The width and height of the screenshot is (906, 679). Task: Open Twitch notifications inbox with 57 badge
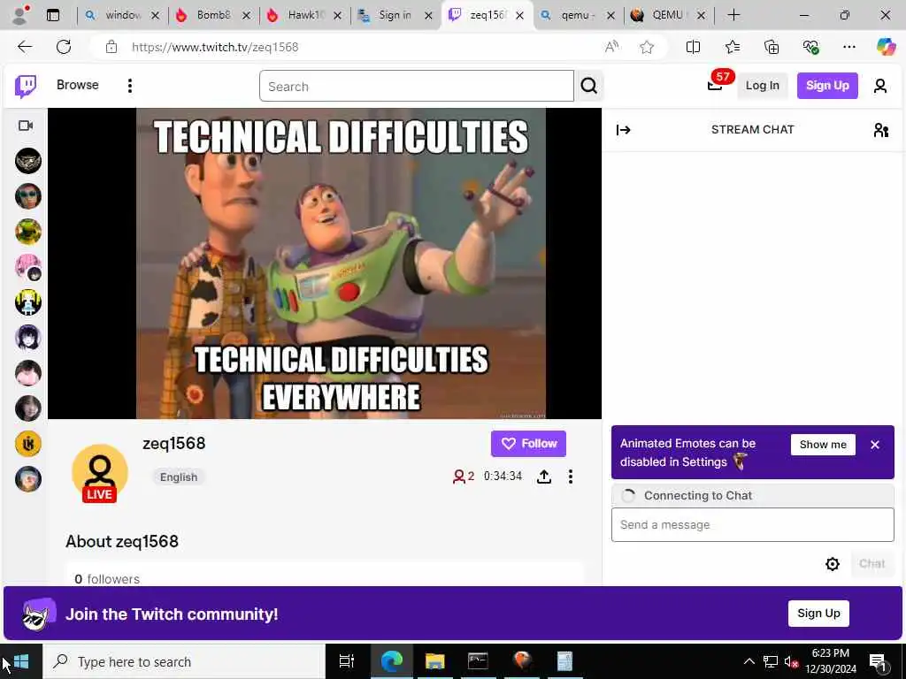coord(715,86)
